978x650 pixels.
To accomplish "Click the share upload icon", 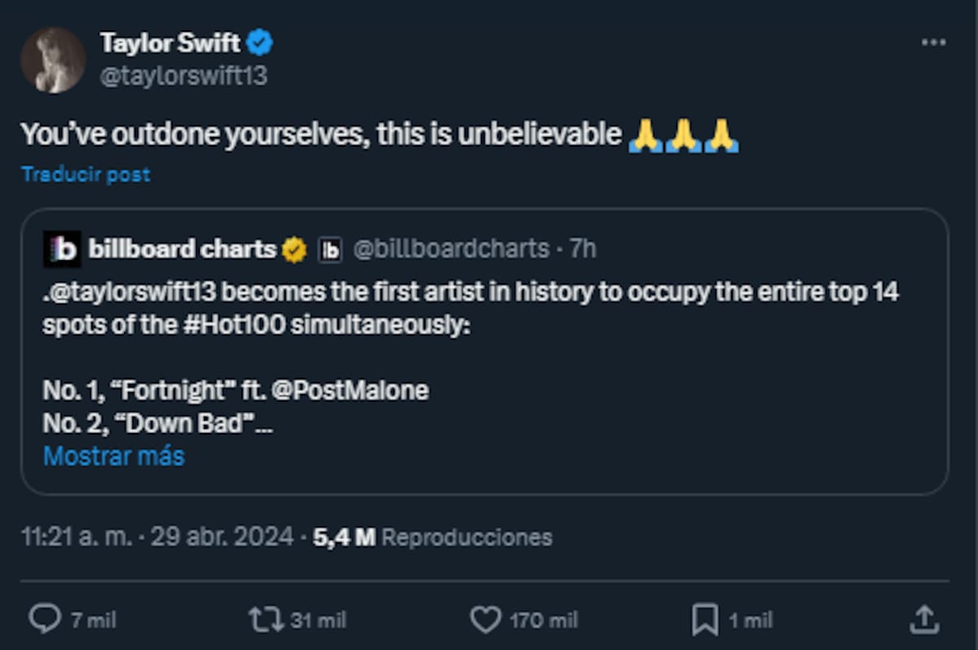I will click(923, 620).
